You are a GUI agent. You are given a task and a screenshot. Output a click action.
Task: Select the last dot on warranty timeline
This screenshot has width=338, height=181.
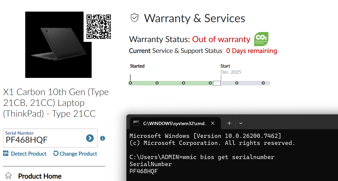click(263, 83)
